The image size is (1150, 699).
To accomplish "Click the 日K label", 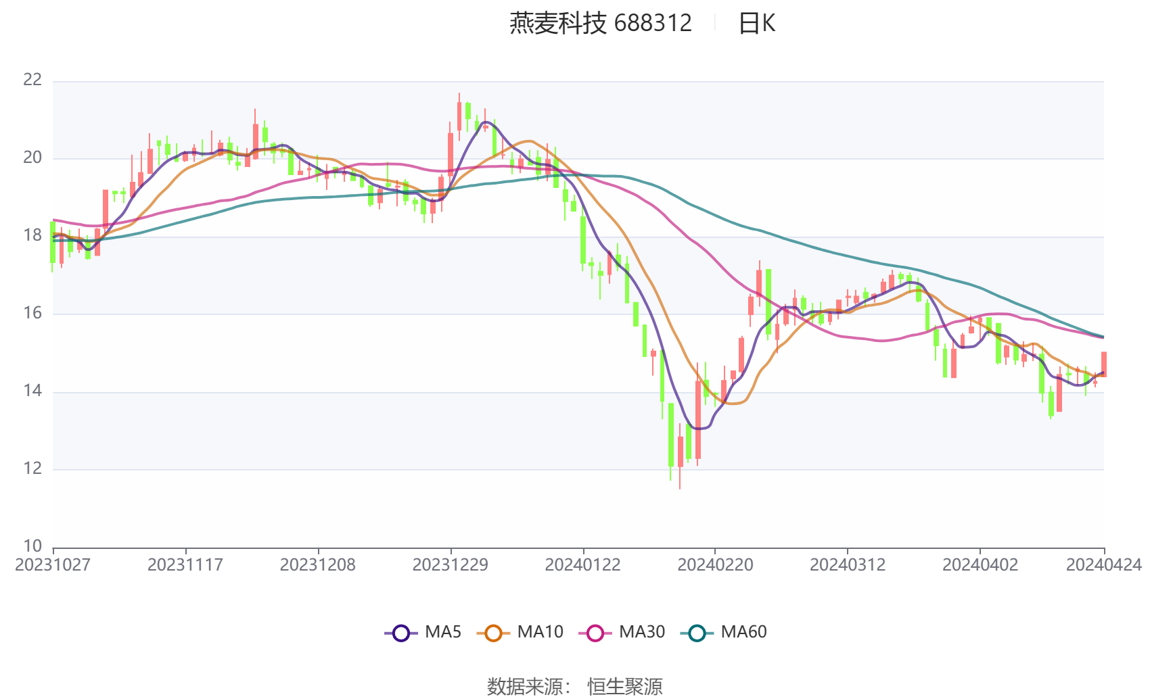I will pyautogui.click(x=756, y=24).
